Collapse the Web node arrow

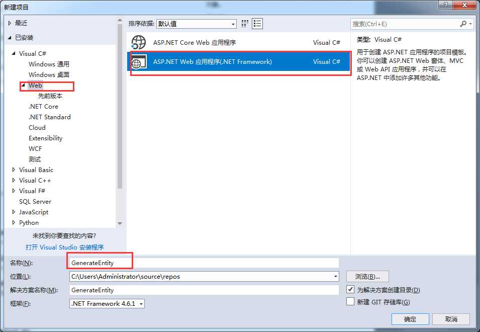tap(23, 85)
